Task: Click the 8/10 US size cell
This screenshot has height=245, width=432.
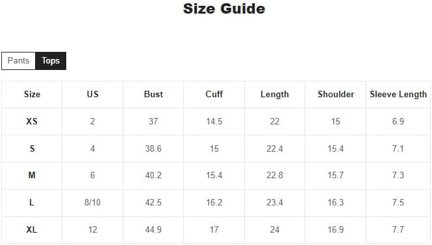Action: coord(92,202)
